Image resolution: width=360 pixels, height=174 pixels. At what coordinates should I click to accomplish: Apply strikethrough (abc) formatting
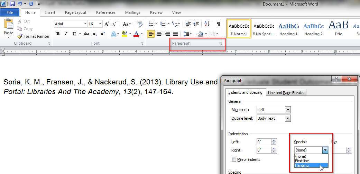(x=86, y=34)
